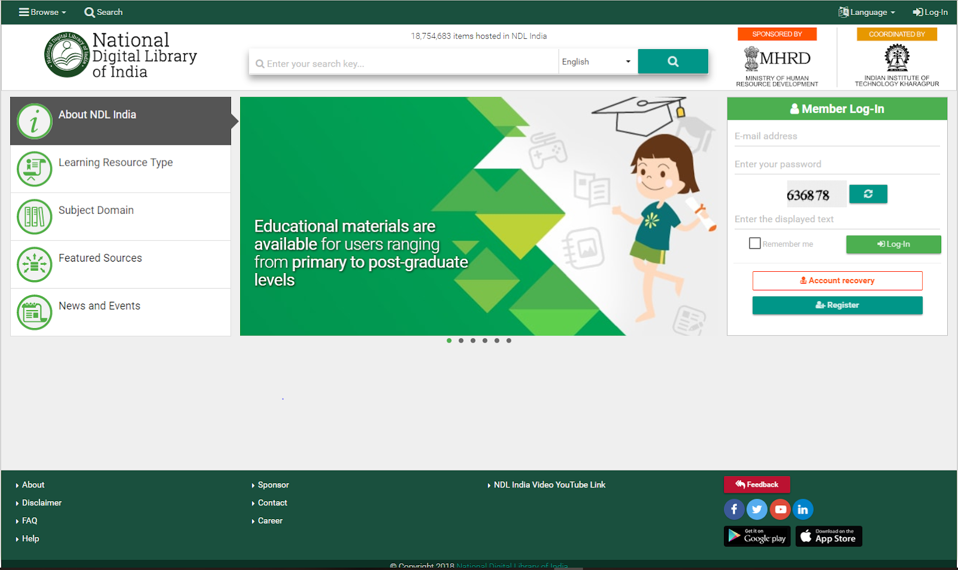The image size is (958, 570).
Task: Open the Help footer link
Action: point(31,539)
